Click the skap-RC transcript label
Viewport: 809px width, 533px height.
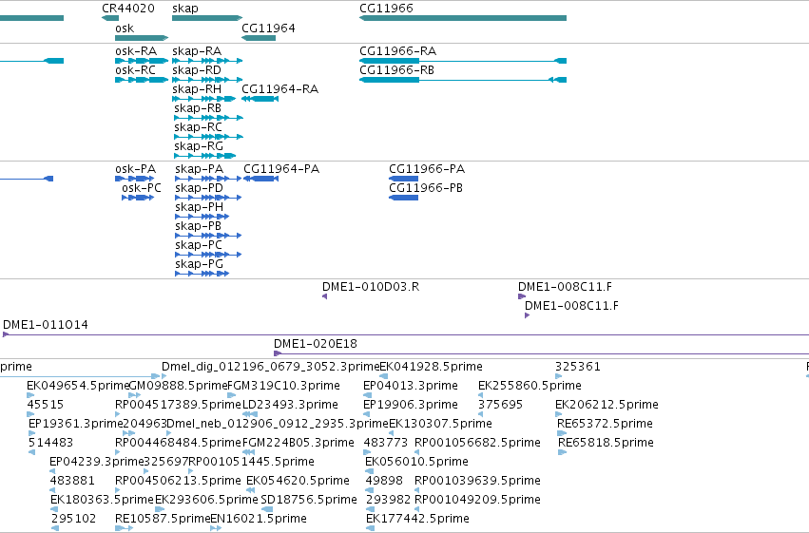pyautogui.click(x=198, y=127)
